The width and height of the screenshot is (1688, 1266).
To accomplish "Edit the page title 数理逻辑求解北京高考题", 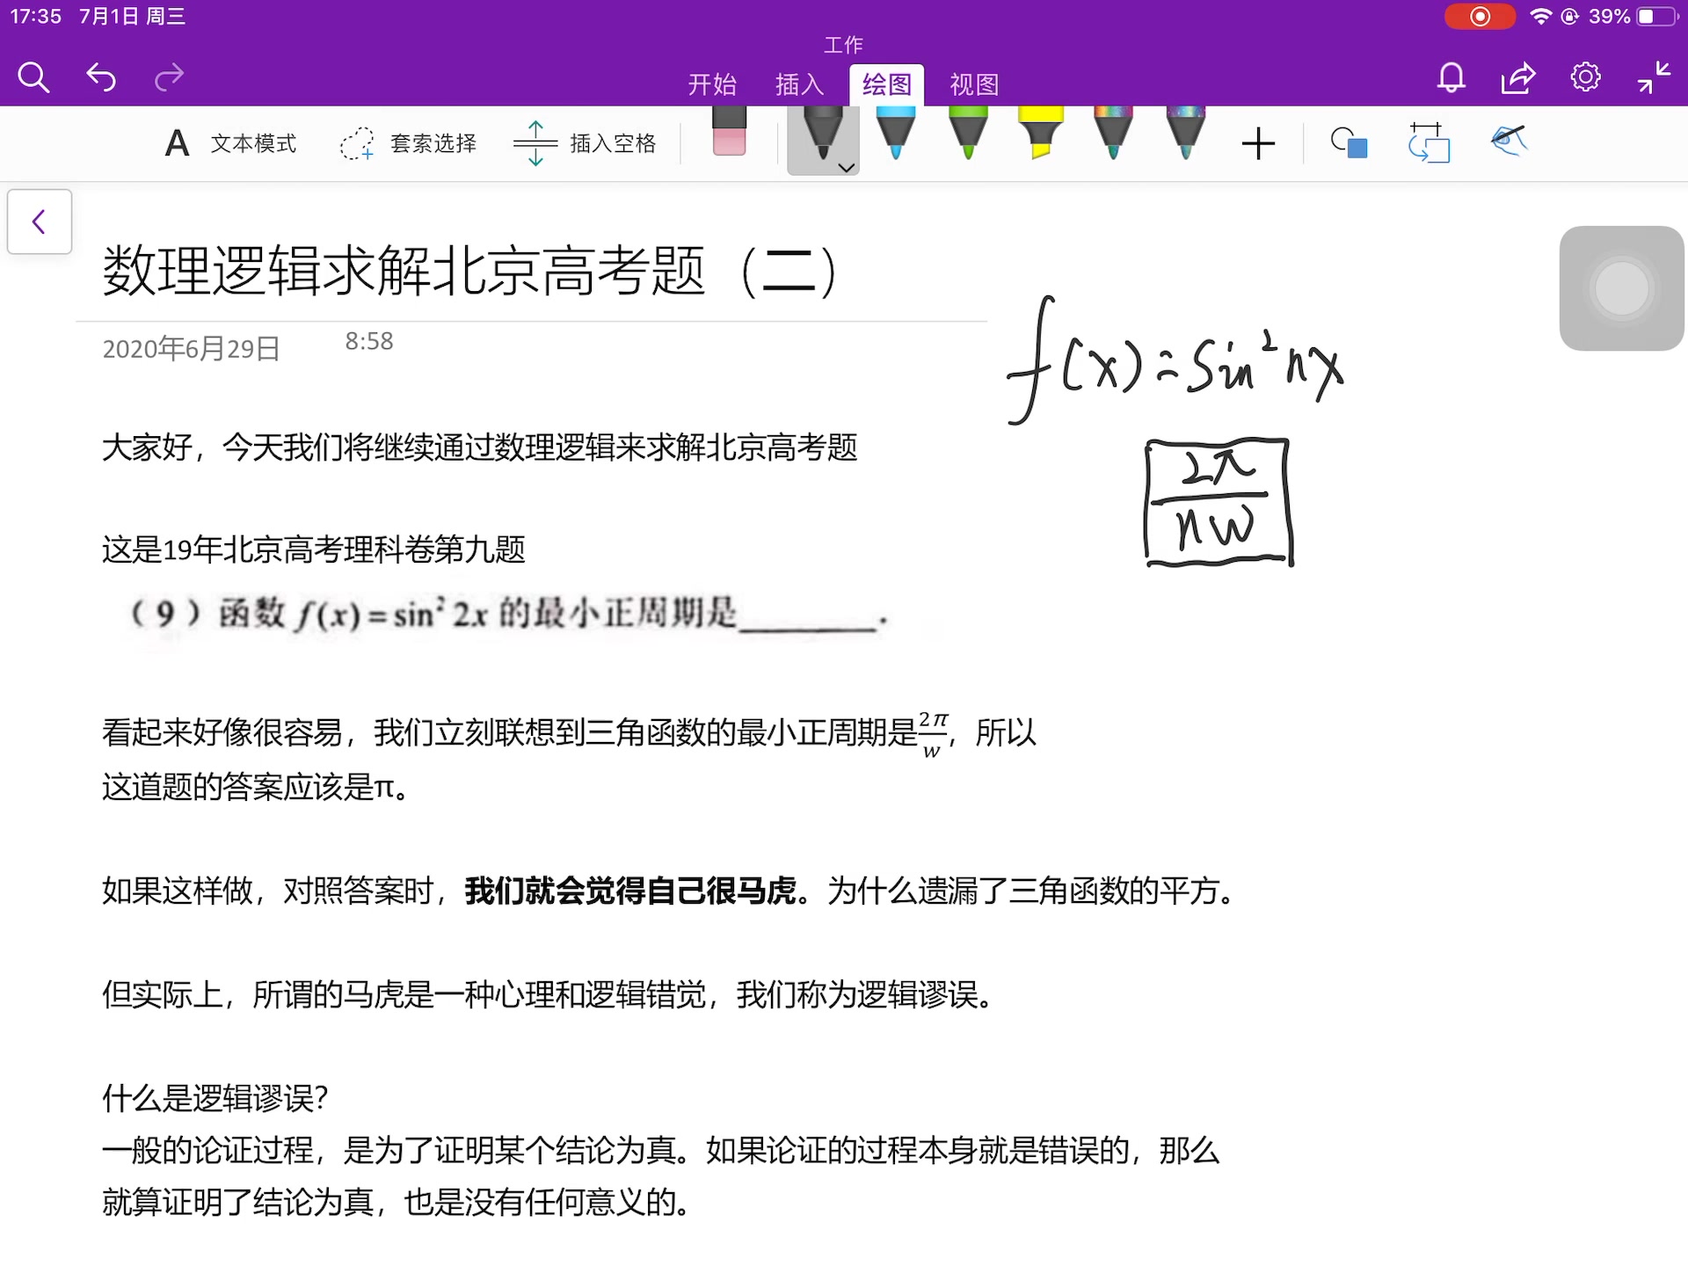I will [470, 271].
